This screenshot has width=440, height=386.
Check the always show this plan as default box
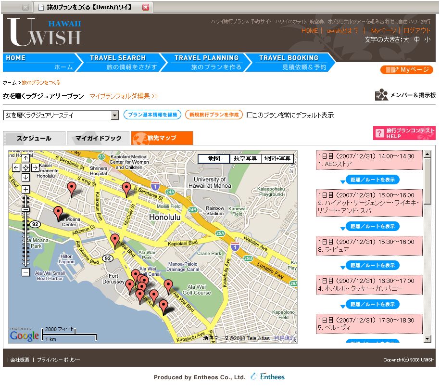[249, 115]
